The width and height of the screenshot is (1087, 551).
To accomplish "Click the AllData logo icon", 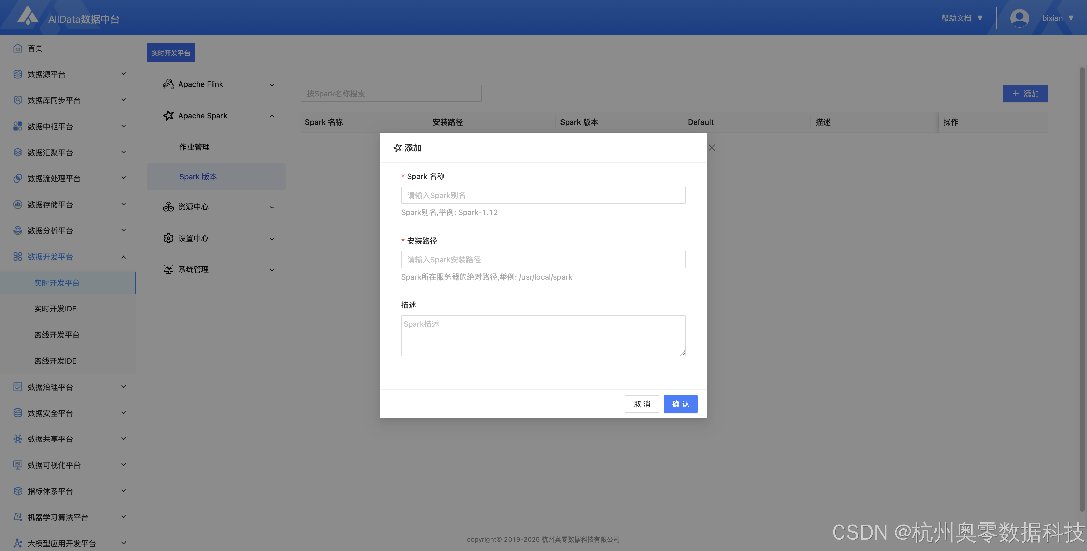I will coord(28,16).
